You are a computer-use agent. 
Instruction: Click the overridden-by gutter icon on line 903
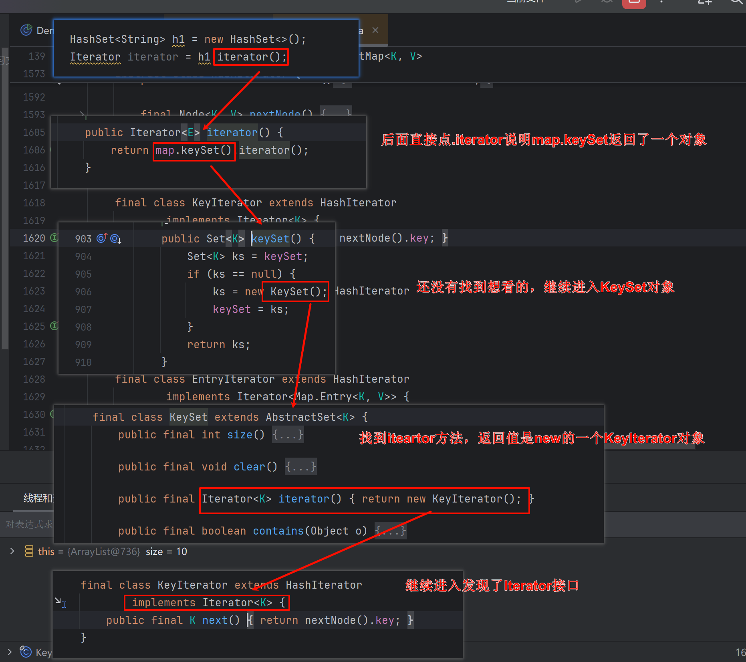pos(115,239)
